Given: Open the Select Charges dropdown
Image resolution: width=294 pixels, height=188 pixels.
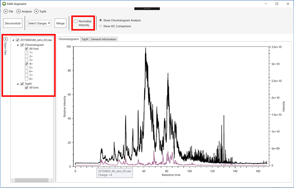Looking at the screenshot, I should (x=39, y=23).
